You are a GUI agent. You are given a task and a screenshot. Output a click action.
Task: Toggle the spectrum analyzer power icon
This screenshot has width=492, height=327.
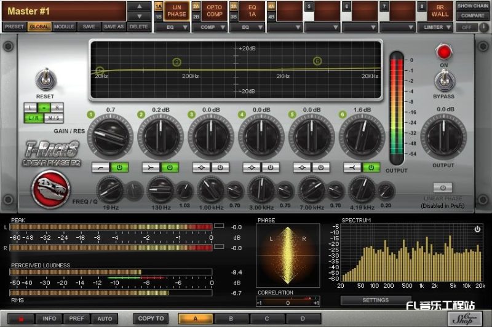click(477, 229)
